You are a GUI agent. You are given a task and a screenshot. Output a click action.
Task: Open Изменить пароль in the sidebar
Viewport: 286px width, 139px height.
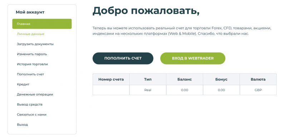32,54
